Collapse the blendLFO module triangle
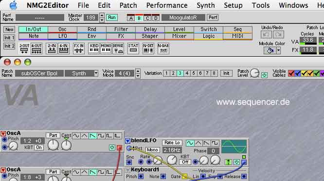 [127, 141]
